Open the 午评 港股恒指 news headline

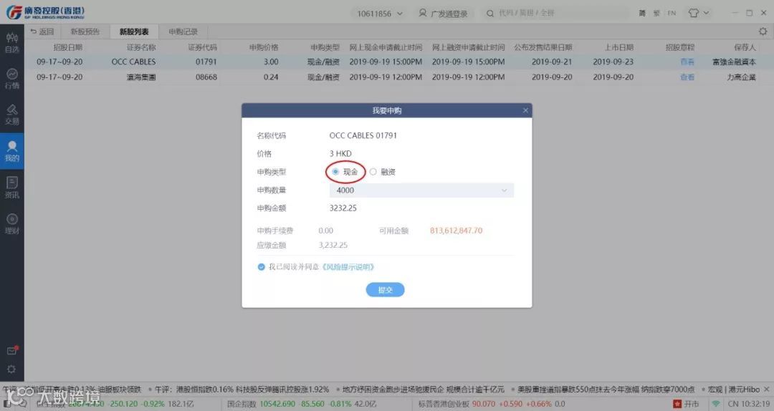(x=242, y=390)
